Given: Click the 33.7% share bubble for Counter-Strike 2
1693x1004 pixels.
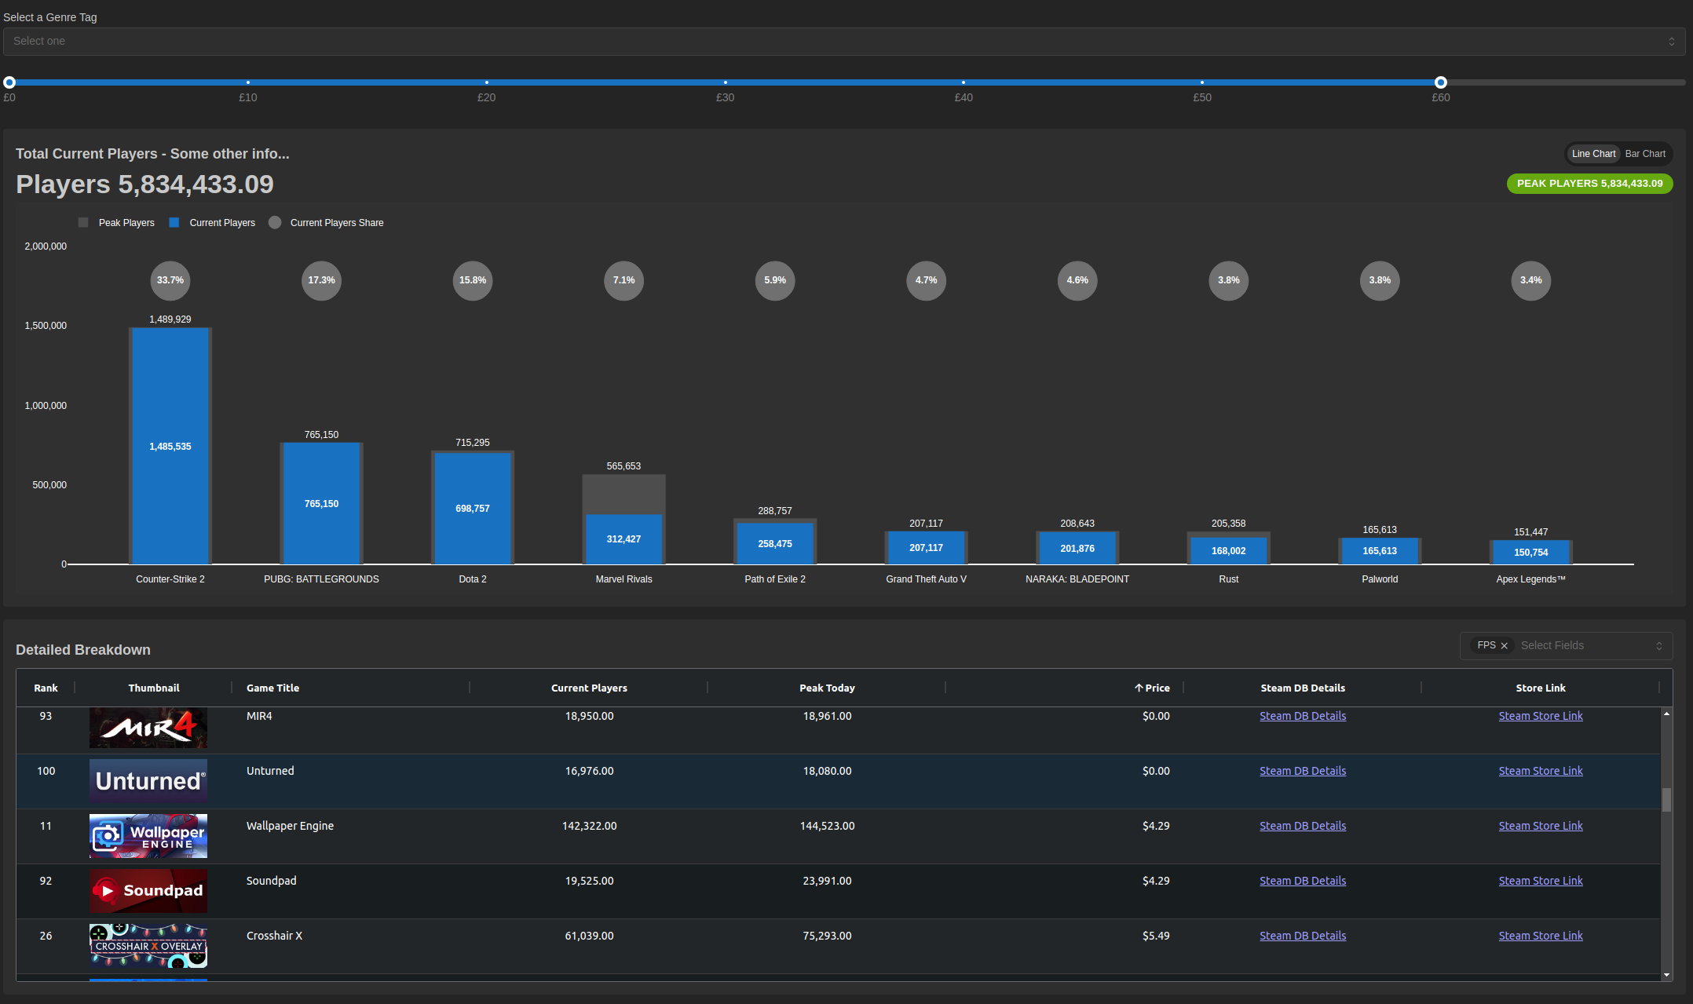Looking at the screenshot, I should 170,280.
